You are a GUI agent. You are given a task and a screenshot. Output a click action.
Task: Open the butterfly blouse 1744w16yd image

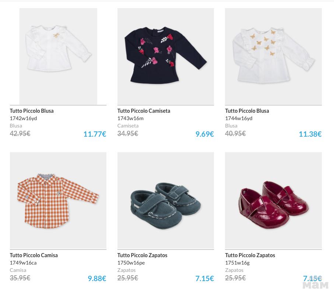coord(273,56)
